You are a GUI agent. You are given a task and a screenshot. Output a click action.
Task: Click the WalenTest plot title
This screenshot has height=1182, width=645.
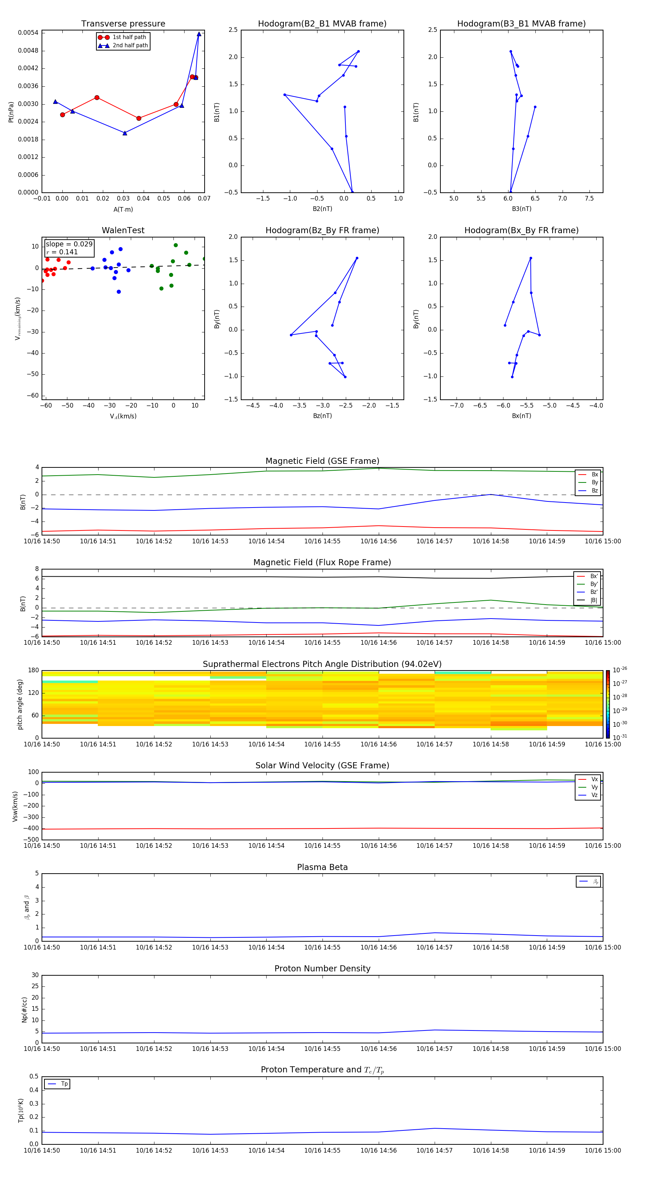123,230
